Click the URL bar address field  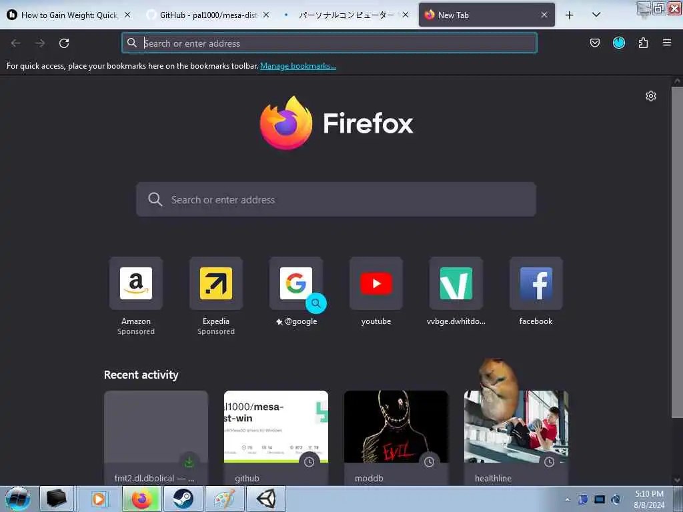[x=329, y=43]
